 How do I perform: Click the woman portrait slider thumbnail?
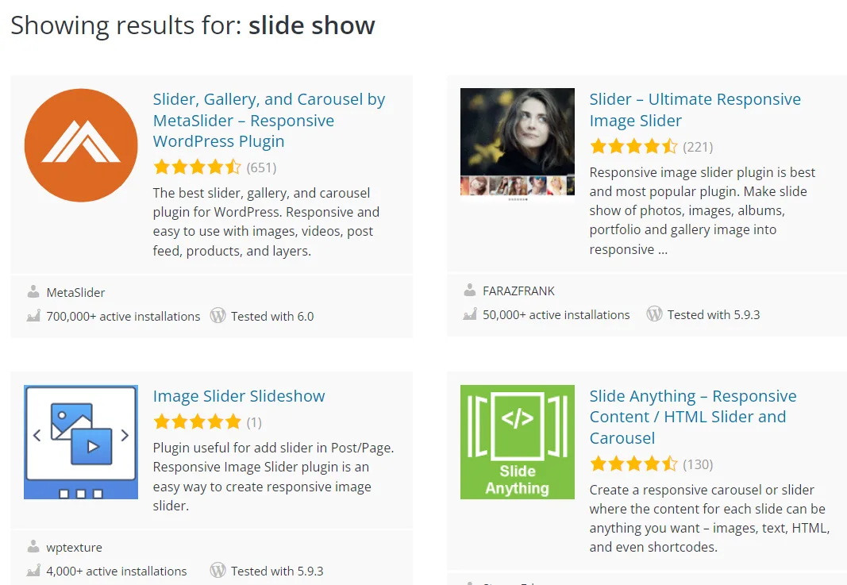coord(518,144)
